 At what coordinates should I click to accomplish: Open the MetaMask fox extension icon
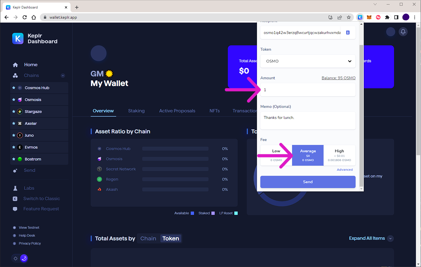[369, 17]
